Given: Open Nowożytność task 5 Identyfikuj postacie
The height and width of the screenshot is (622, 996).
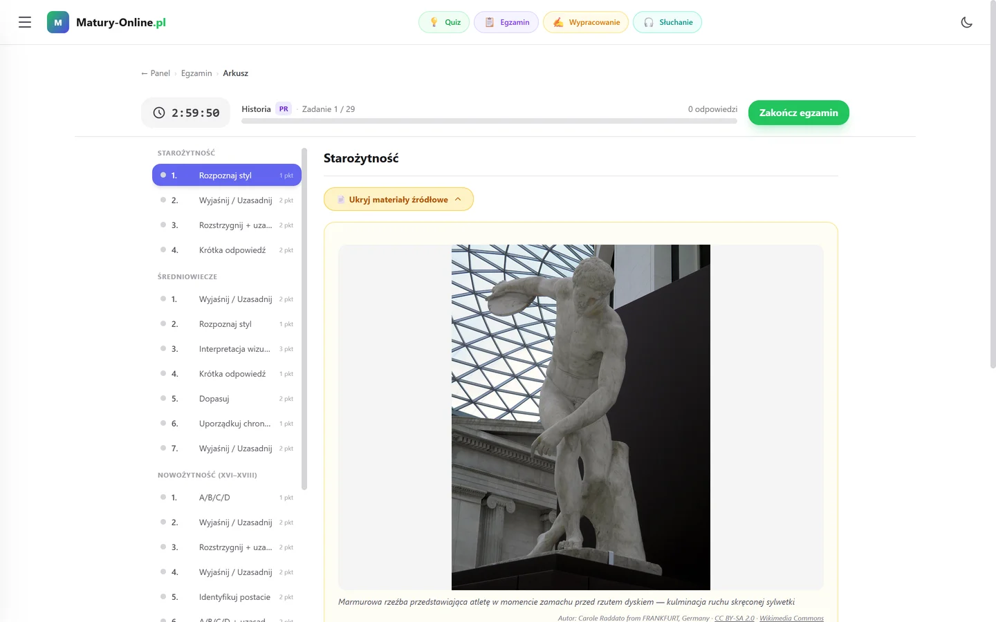Looking at the screenshot, I should [227, 597].
